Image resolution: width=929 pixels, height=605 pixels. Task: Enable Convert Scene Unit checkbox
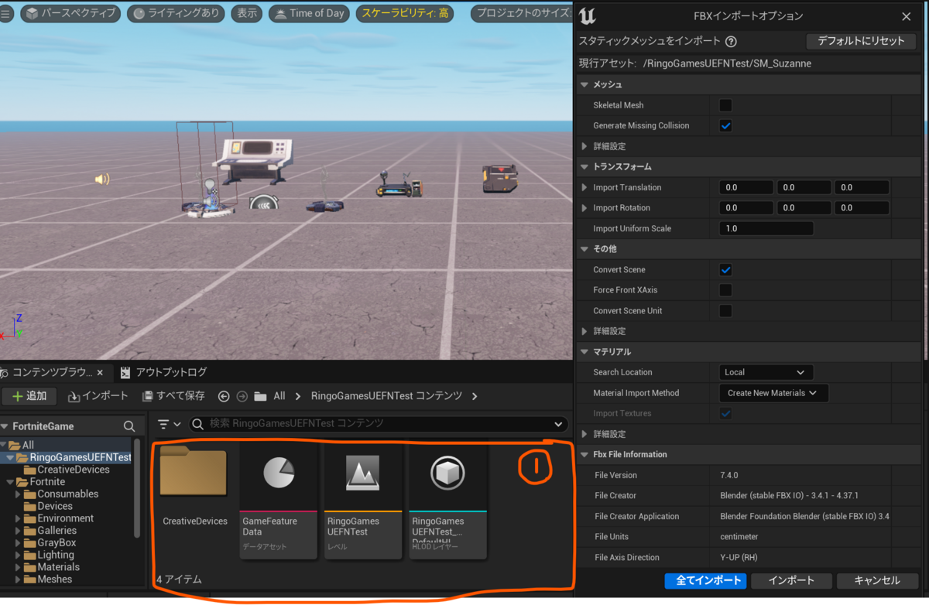click(x=725, y=311)
